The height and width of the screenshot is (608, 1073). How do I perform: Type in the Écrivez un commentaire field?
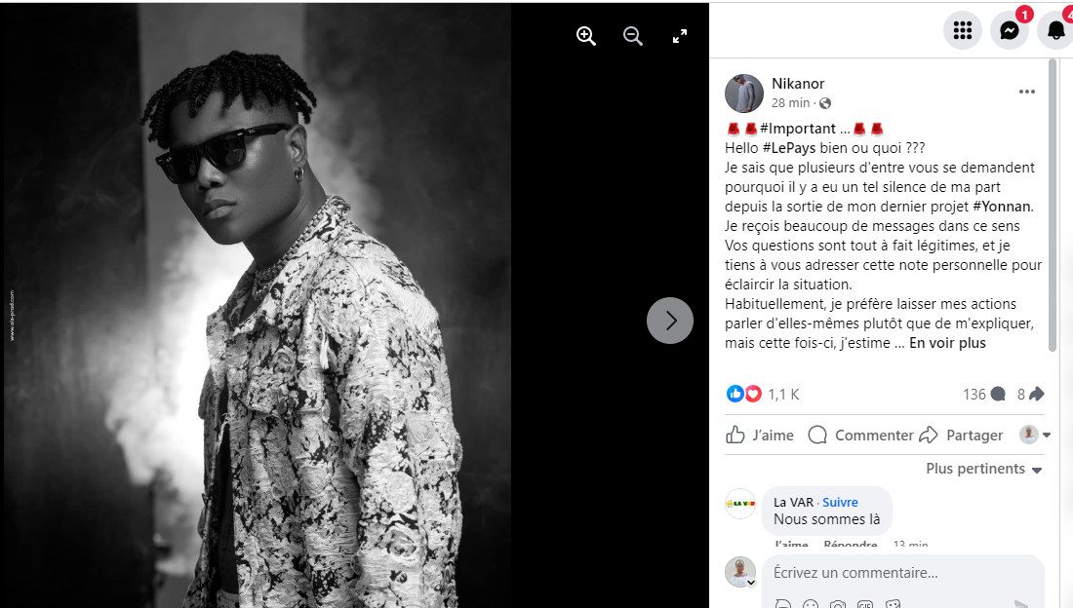point(878,573)
